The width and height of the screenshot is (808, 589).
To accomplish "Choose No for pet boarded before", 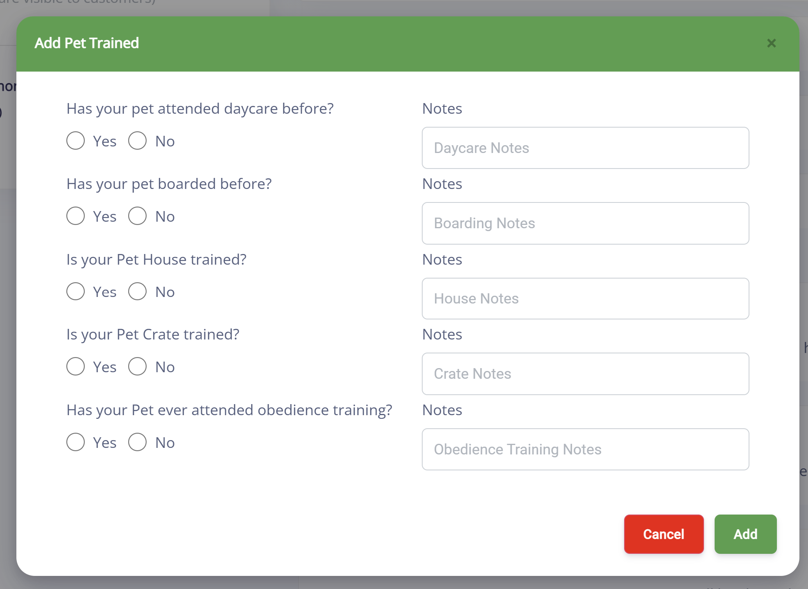I will 138,216.
